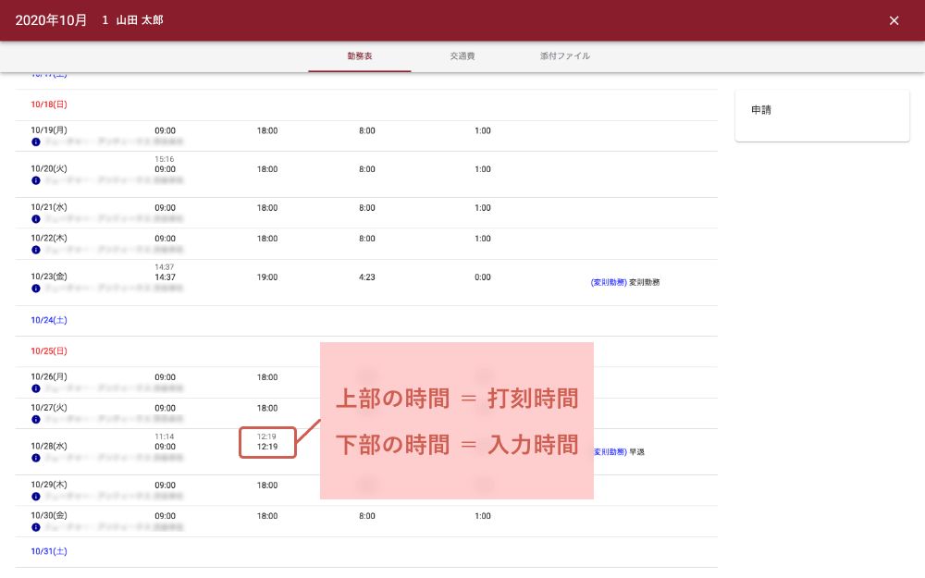Image resolution: width=925 pixels, height=578 pixels.
Task: Switch to the 交通費 tab
Action: click(462, 56)
